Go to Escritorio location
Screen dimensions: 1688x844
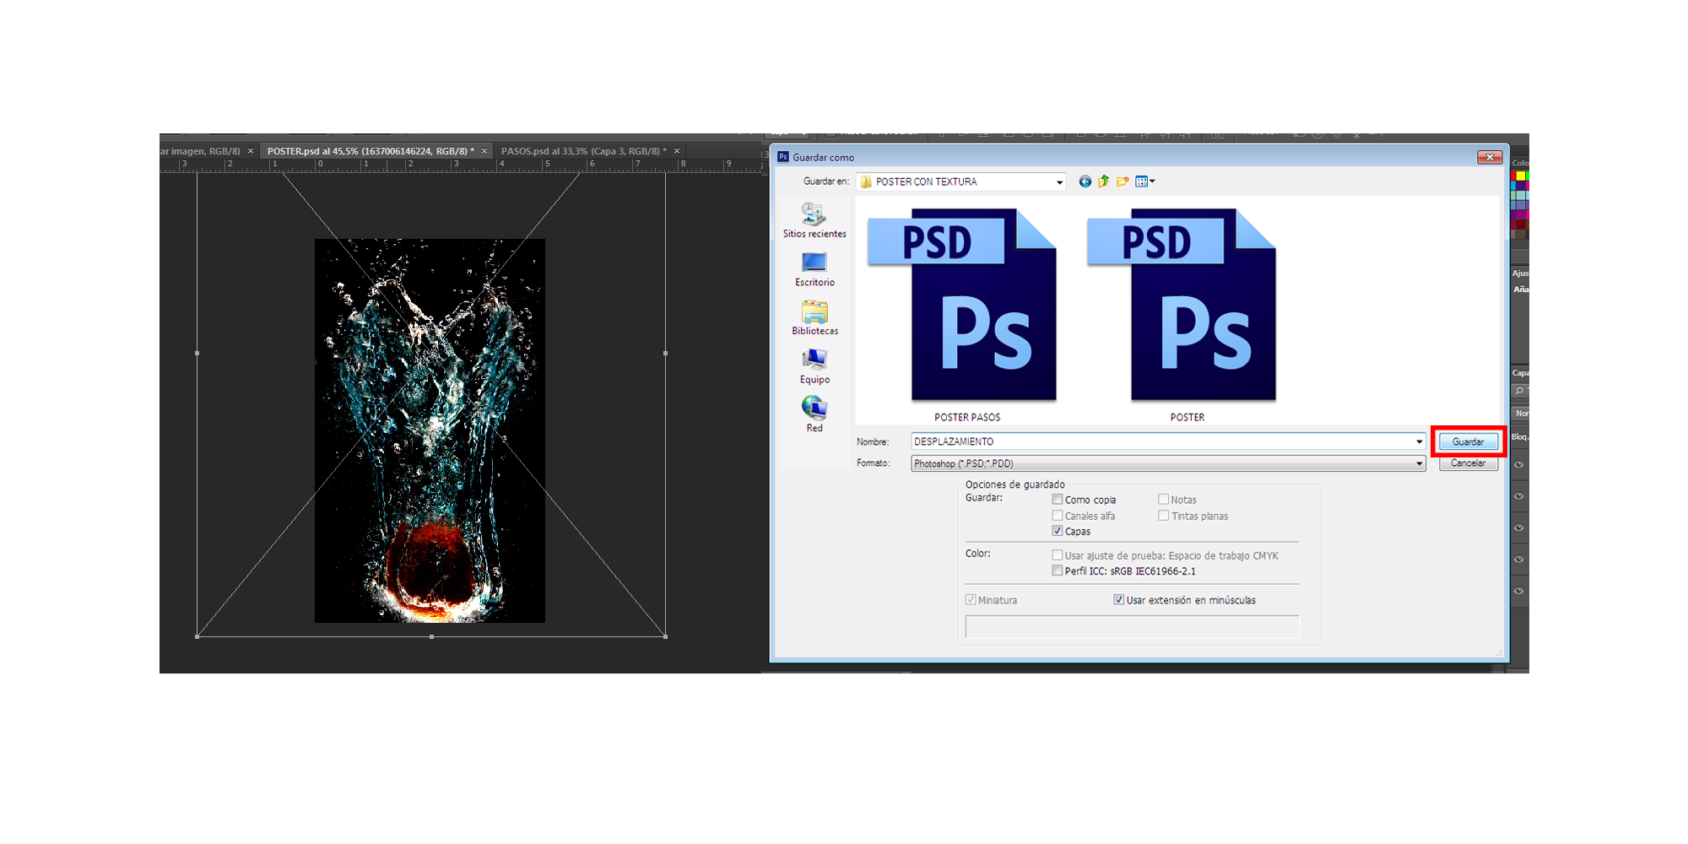coord(814,270)
